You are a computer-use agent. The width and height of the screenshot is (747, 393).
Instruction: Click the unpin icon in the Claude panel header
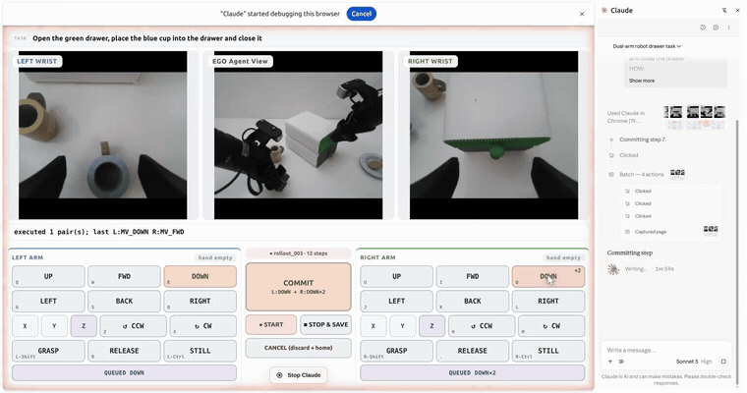(724, 10)
